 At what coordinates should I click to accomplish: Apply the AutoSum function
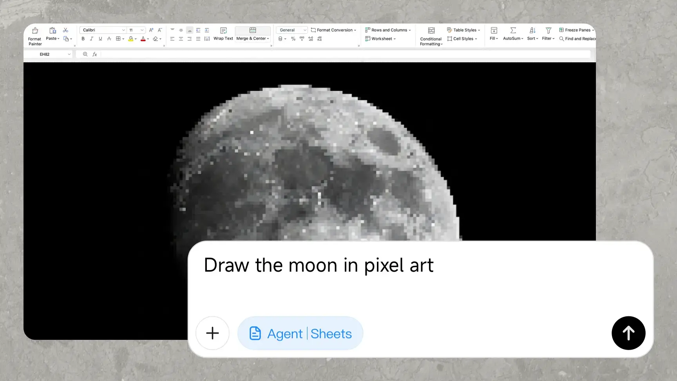click(x=513, y=33)
